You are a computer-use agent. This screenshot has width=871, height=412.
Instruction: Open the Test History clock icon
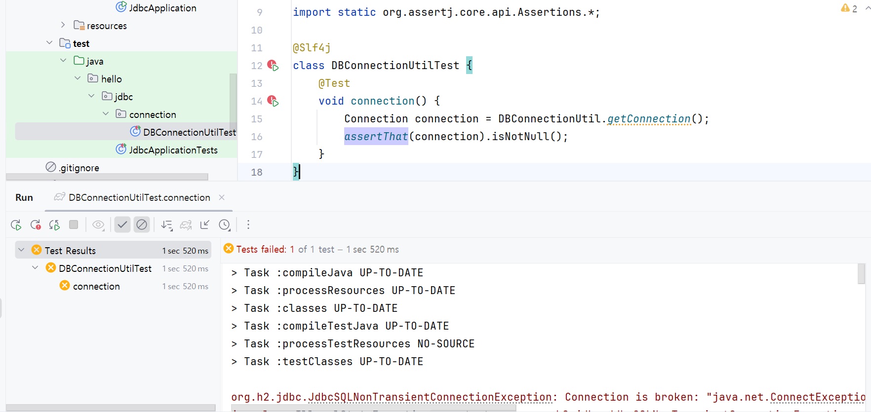pyautogui.click(x=225, y=225)
